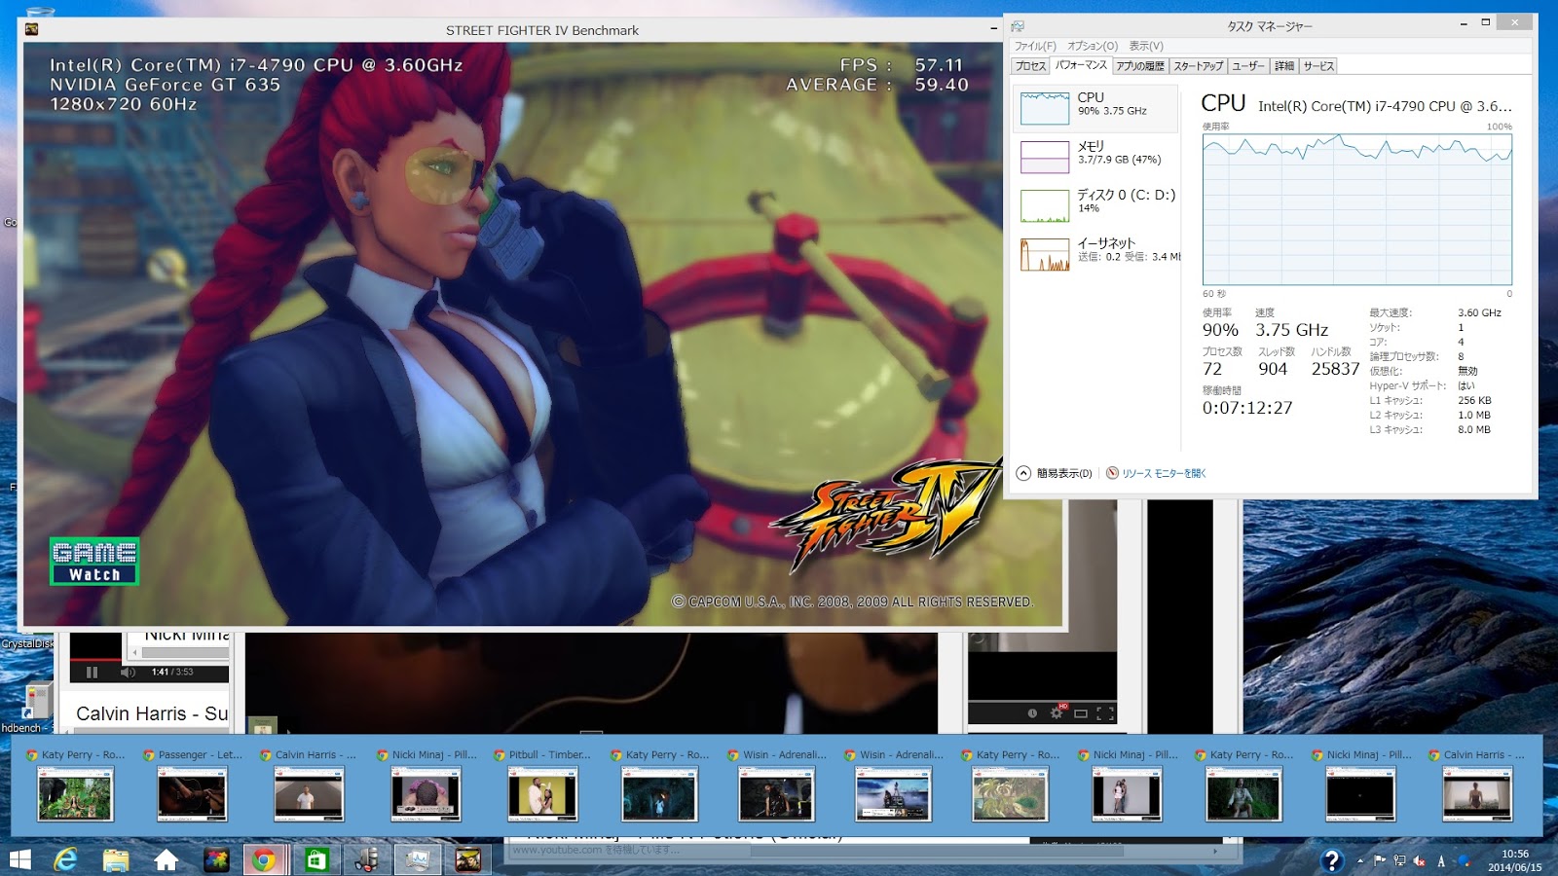Image resolution: width=1558 pixels, height=876 pixels.
Task: Open the View (表示) menu in Task Manager
Action: pyautogui.click(x=1146, y=46)
